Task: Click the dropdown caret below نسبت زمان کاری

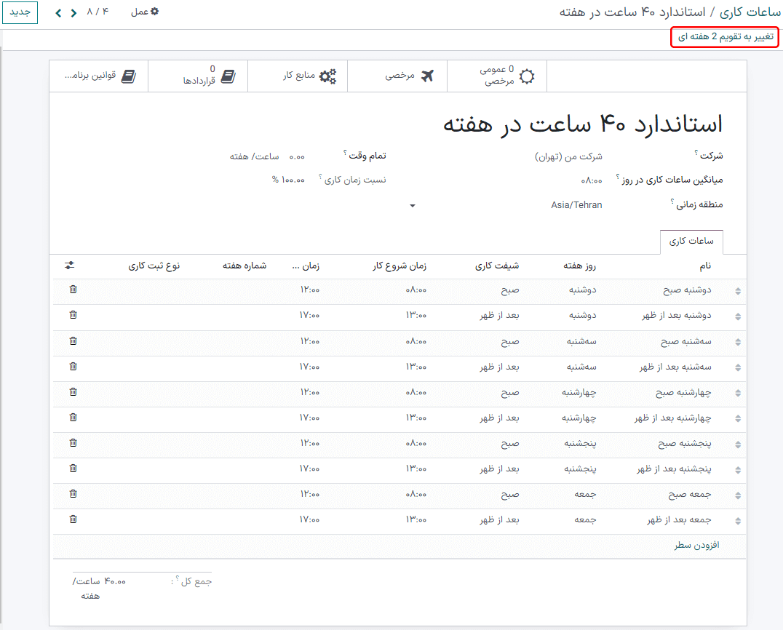Action: (x=413, y=206)
